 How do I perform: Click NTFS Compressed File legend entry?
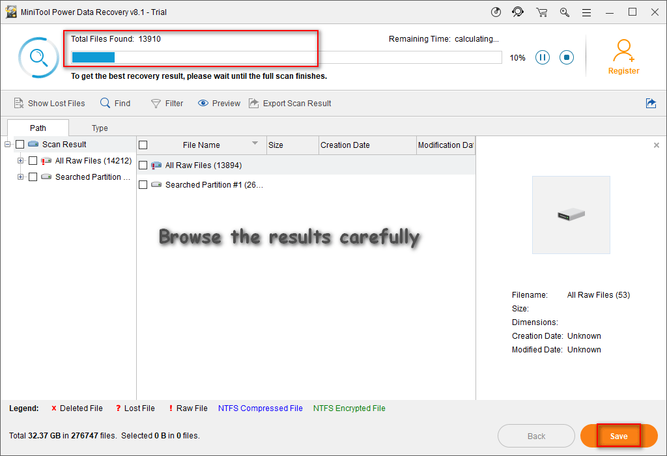[x=261, y=408]
